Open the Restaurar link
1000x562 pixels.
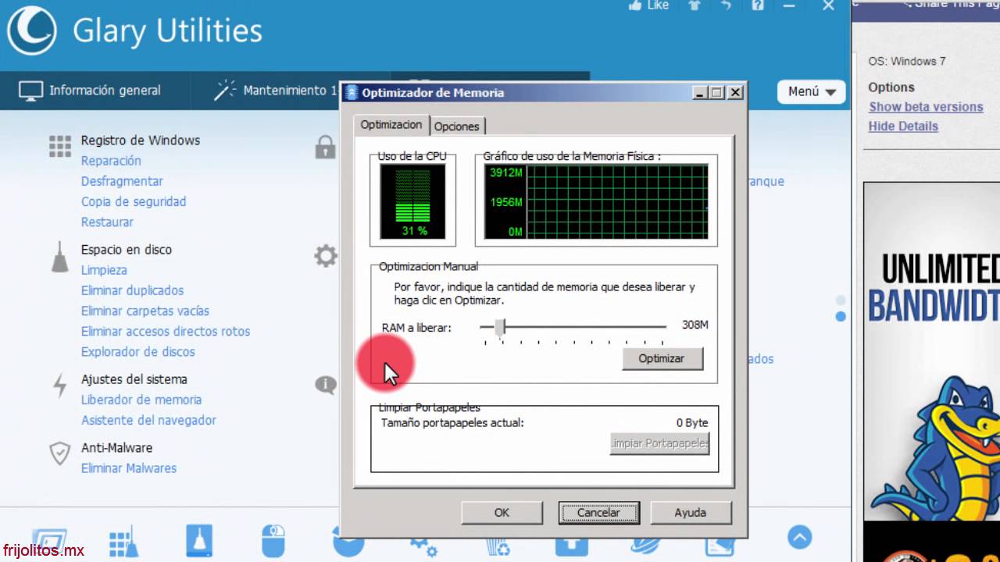(107, 222)
